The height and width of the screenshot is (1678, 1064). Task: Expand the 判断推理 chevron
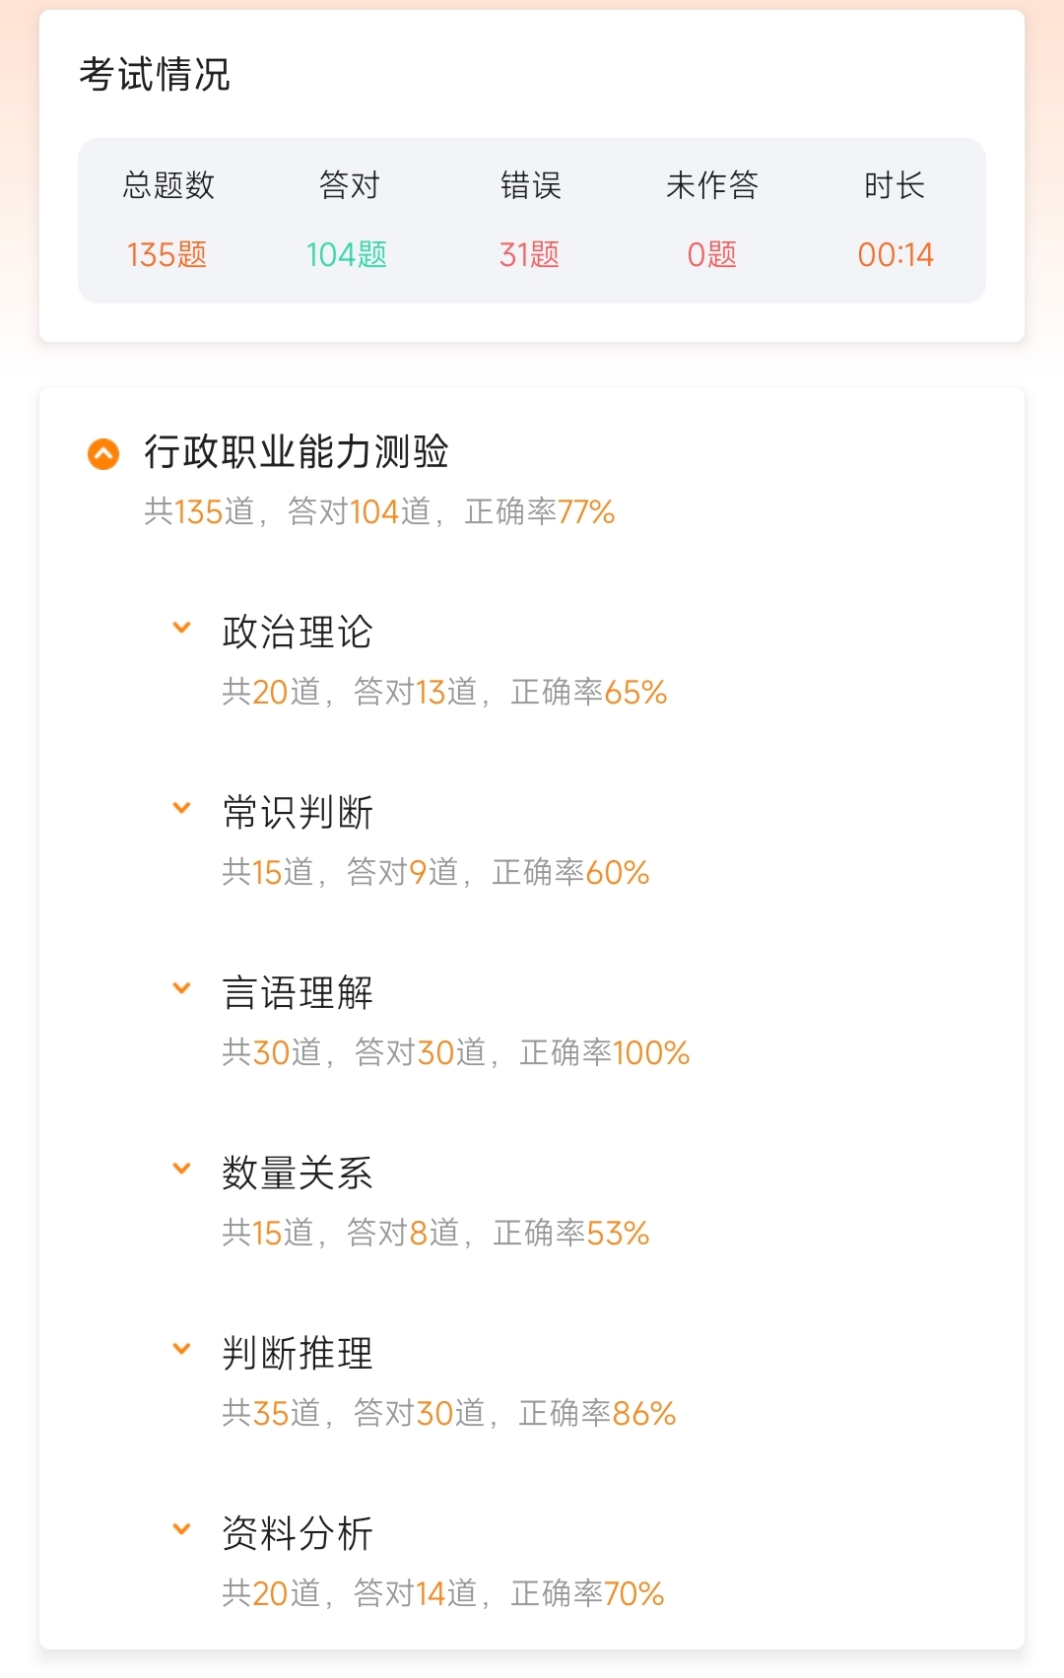[181, 1349]
